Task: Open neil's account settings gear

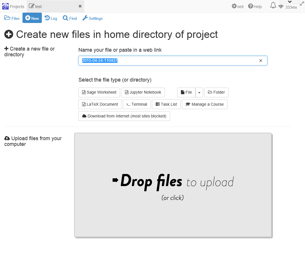Action: [234, 6]
